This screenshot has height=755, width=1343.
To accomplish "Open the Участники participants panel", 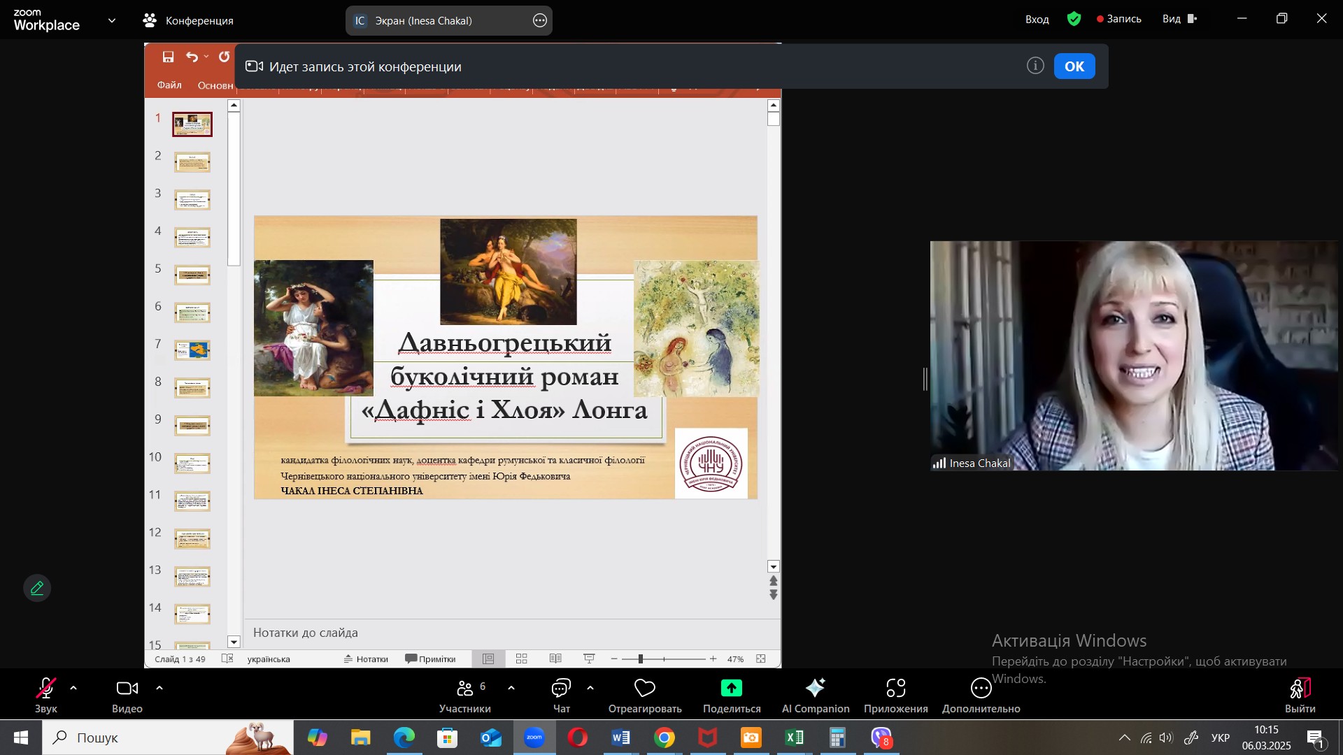I will [465, 696].
